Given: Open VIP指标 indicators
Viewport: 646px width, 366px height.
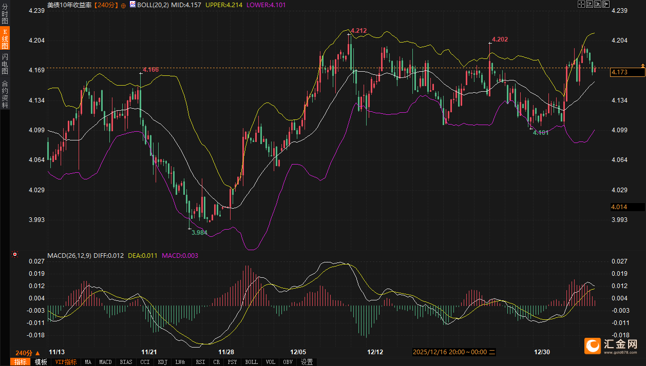Looking at the screenshot, I should (66, 362).
